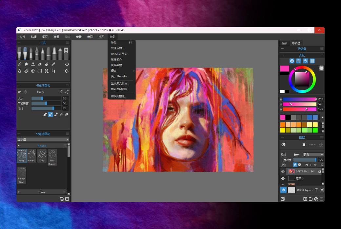341x229 pixels.
Task: Select the Eraser tool in tools panel
Action: pos(40,64)
